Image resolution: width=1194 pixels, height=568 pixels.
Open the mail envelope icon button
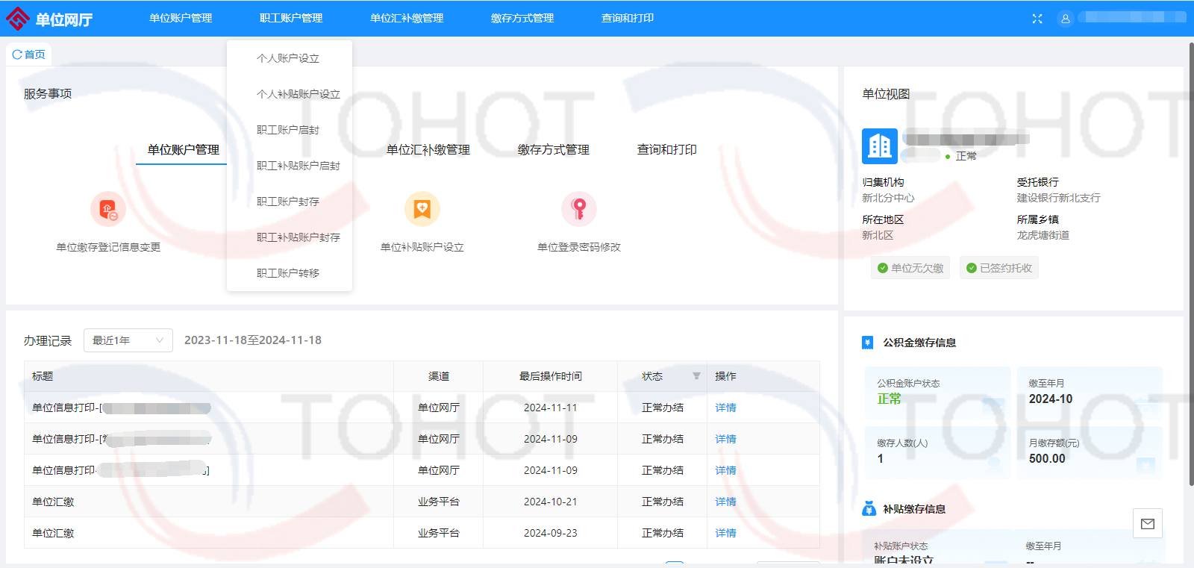[1148, 524]
